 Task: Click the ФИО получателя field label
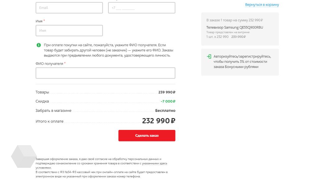49,64
